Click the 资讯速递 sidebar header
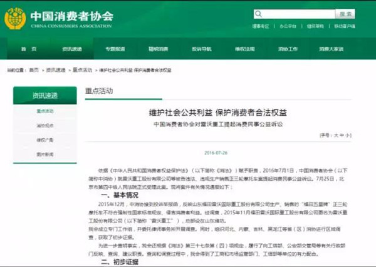The width and height of the screenshot is (376, 267). 45,96
